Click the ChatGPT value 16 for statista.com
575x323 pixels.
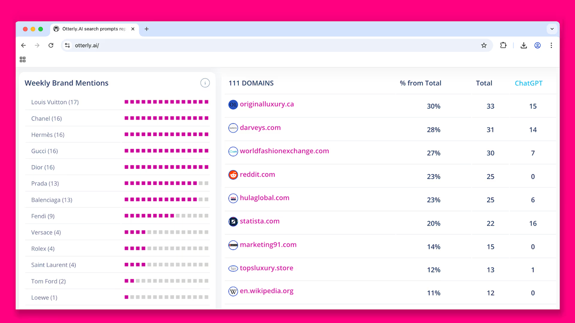click(533, 223)
